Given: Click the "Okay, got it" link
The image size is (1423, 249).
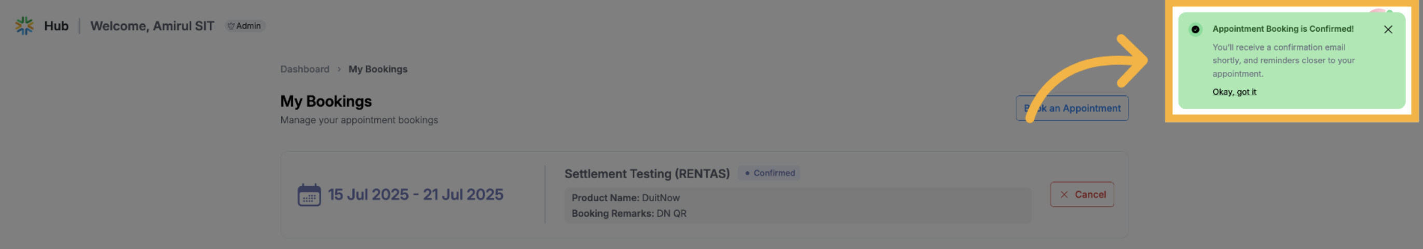Looking at the screenshot, I should [1234, 92].
